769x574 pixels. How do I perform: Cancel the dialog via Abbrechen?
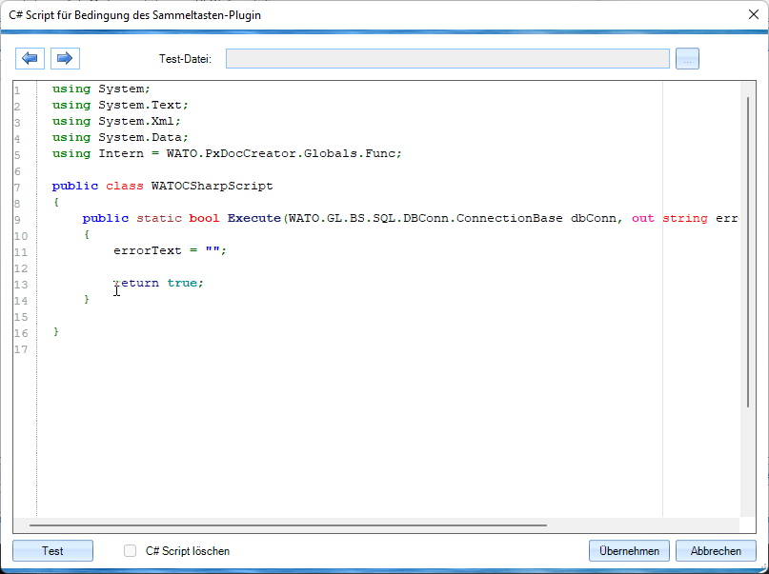coord(715,551)
